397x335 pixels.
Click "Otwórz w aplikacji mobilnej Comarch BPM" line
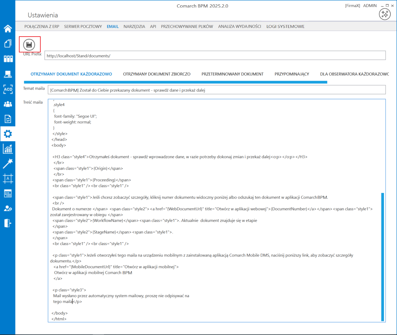coord(93,273)
